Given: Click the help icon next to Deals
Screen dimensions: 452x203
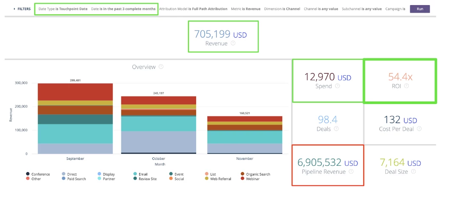Looking at the screenshot, I should pyautogui.click(x=336, y=129).
